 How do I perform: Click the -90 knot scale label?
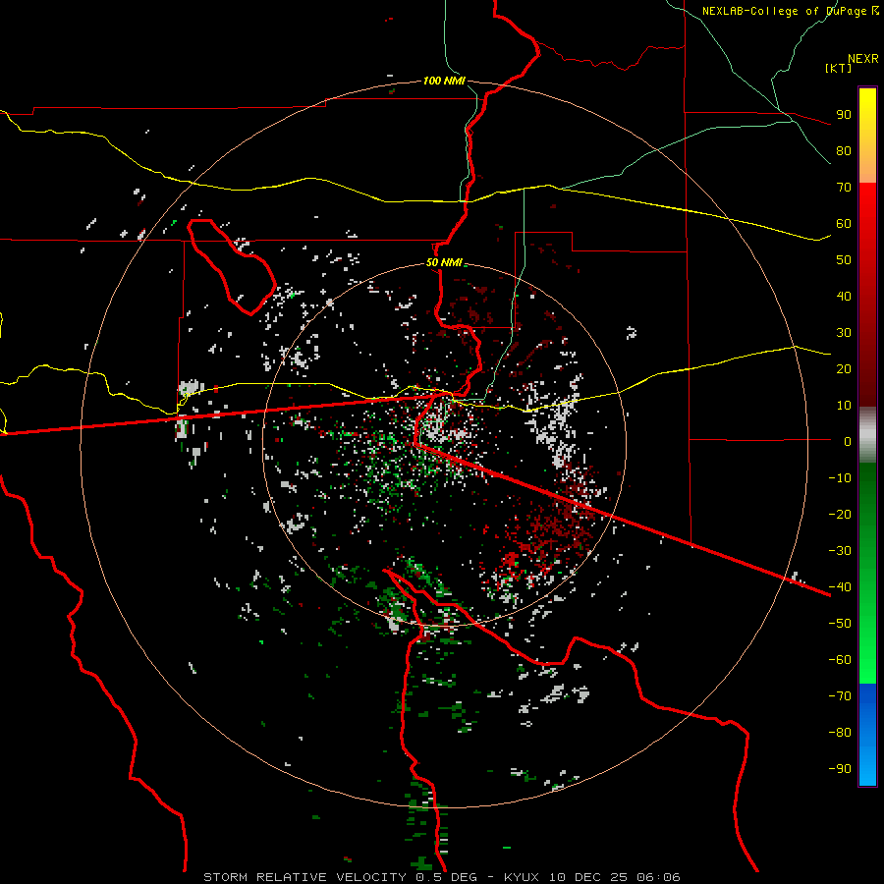840,768
